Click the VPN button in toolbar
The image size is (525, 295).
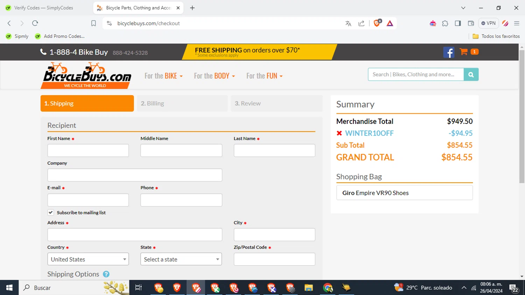coord(489,23)
